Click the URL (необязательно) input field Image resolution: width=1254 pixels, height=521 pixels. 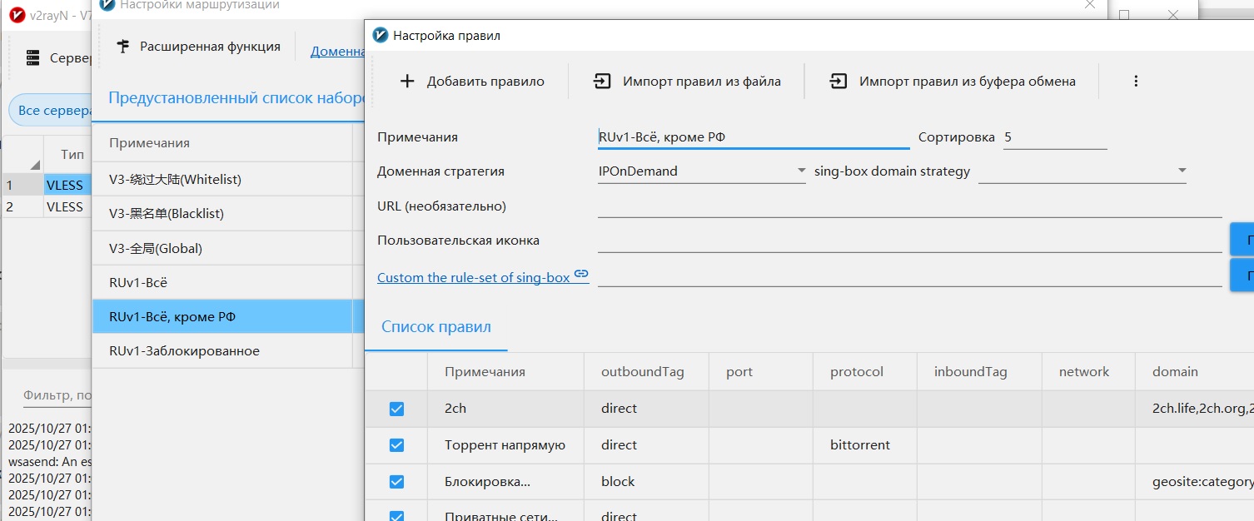pyautogui.click(x=909, y=206)
